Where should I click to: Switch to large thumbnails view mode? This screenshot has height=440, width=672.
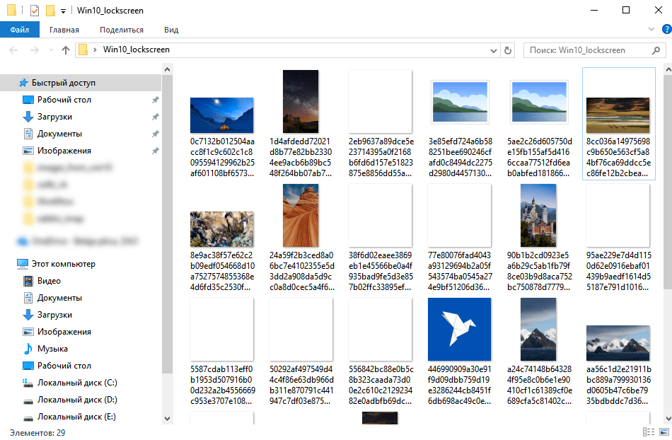tap(661, 432)
